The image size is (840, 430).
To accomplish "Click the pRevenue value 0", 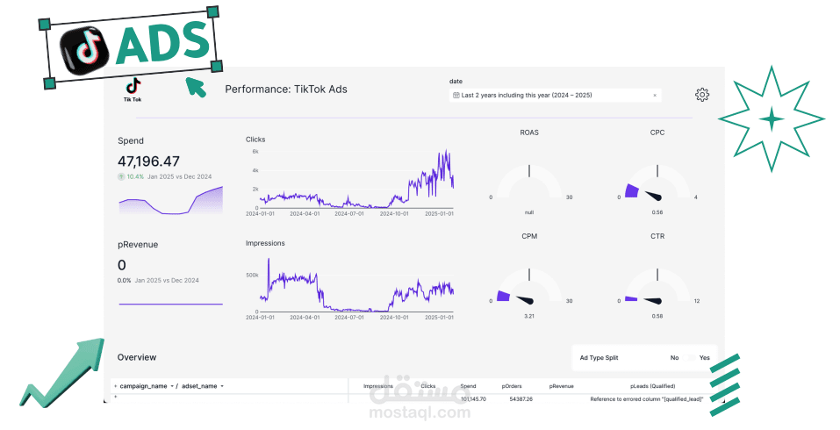I will [122, 265].
